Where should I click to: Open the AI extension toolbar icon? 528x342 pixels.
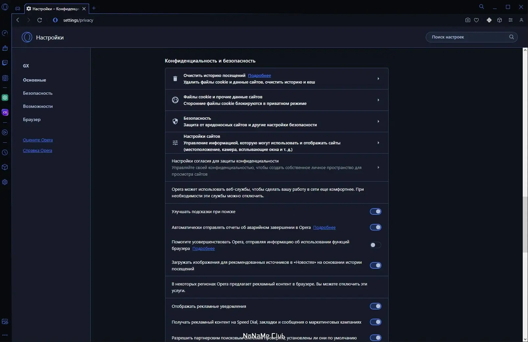click(x=489, y=20)
